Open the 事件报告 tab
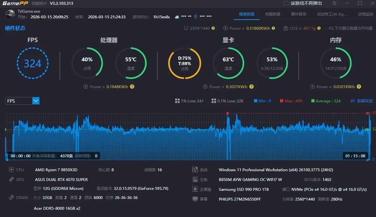This screenshot has height=217, width=376. tap(298, 14)
